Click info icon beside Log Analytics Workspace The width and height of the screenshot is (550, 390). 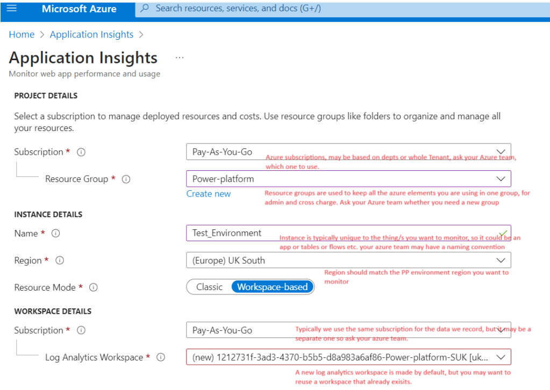[161, 357]
